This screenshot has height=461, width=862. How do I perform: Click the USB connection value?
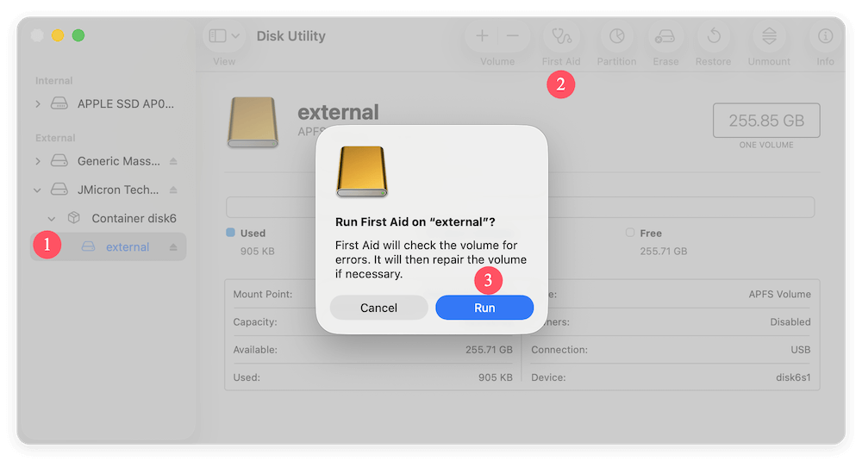coord(801,350)
